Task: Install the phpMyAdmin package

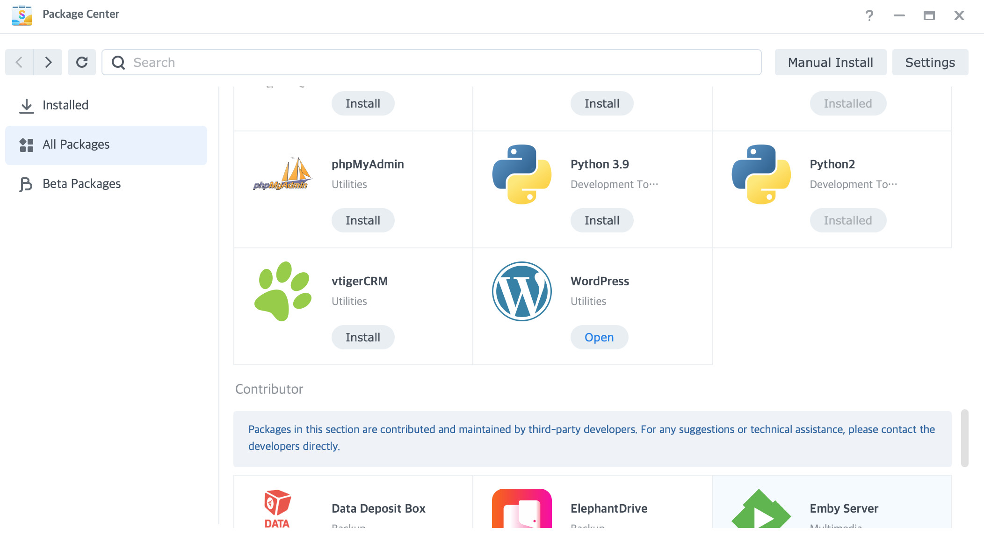Action: (x=362, y=220)
